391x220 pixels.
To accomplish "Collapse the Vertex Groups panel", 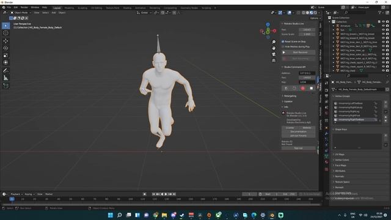I will (x=342, y=96).
